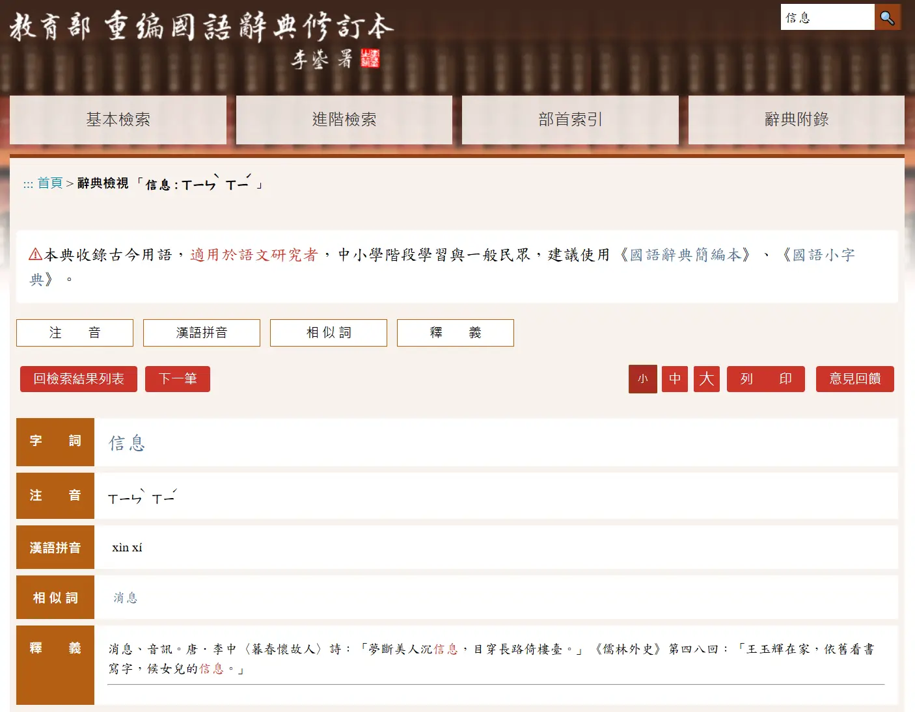Set font size to small 小
Viewport: 915px width, 712px height.
point(642,379)
